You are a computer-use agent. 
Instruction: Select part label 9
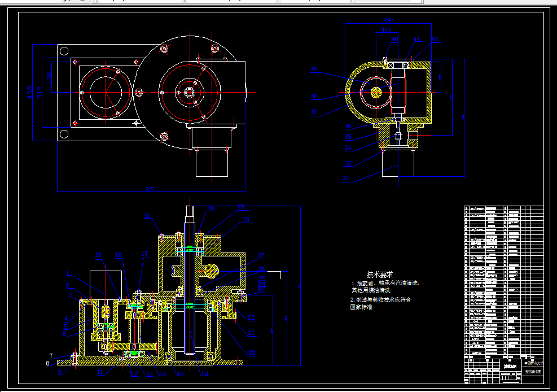tap(60, 372)
